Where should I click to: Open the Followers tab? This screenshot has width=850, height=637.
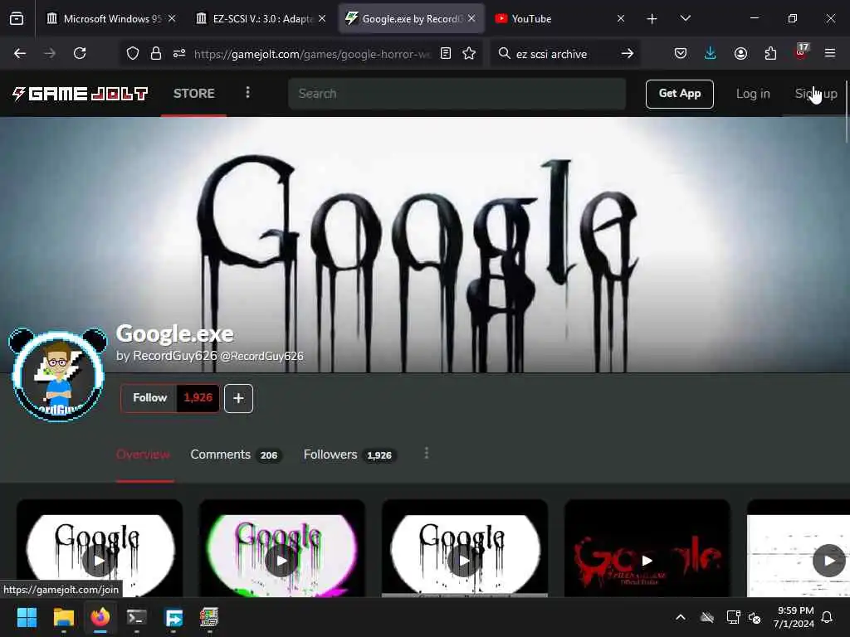coord(349,455)
